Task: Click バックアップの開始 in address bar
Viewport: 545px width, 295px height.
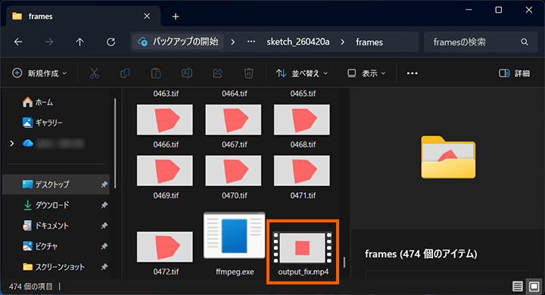Action: (x=178, y=42)
